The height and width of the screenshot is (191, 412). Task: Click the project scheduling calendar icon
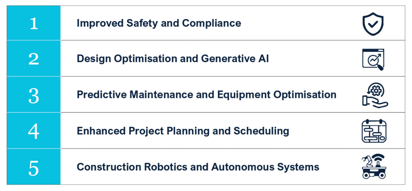pyautogui.click(x=374, y=131)
